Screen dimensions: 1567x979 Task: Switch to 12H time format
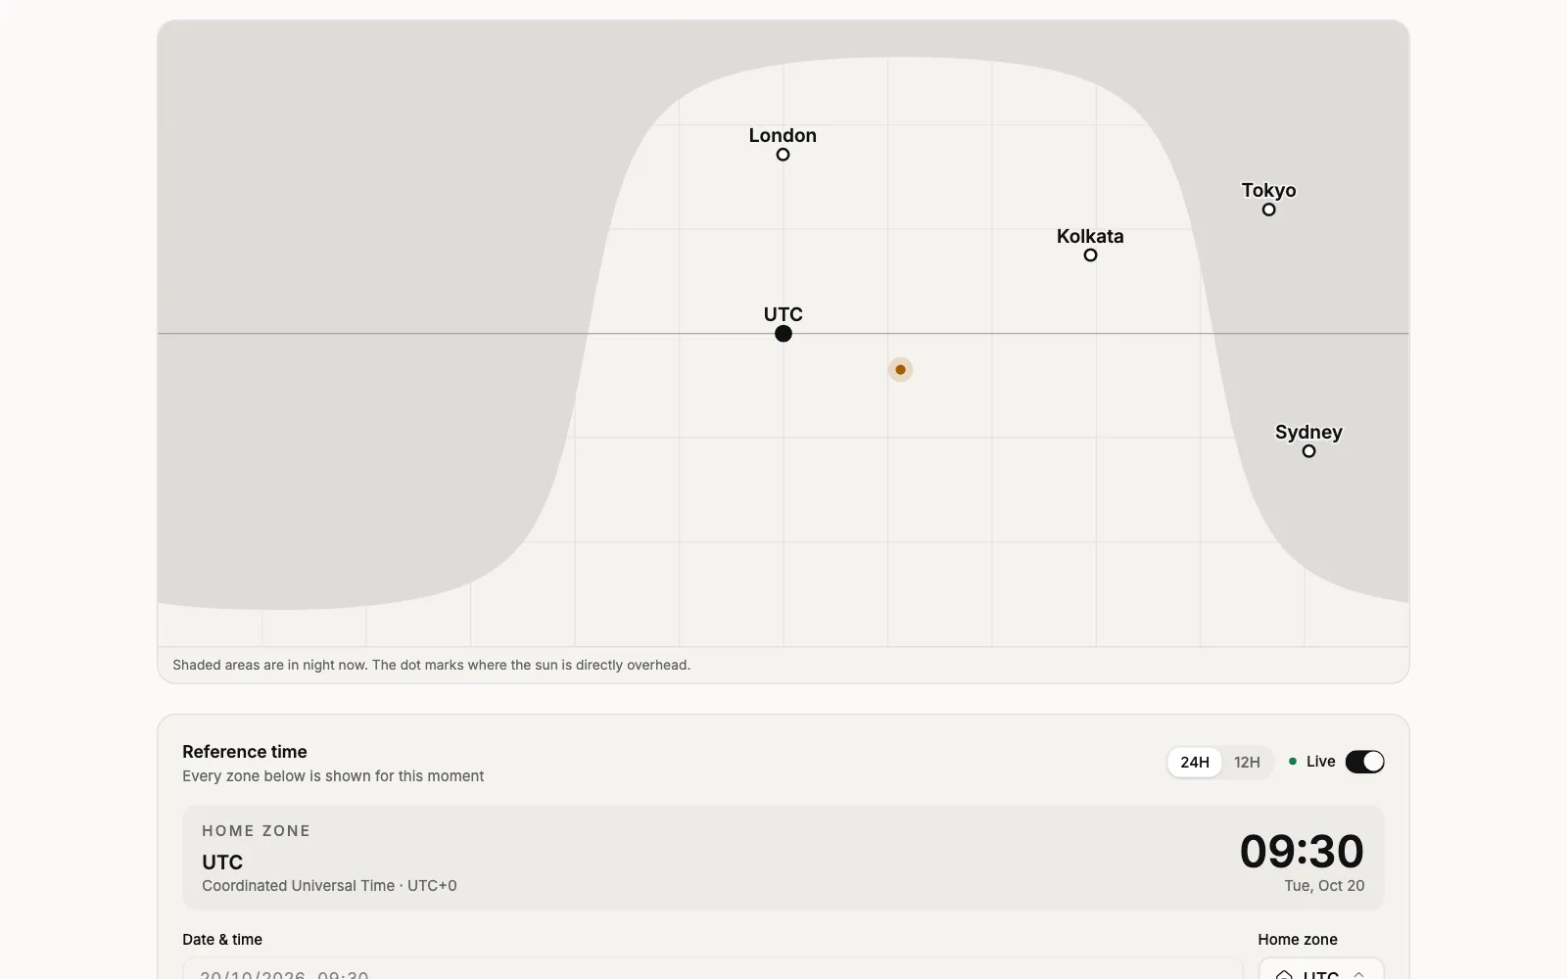pos(1247,762)
